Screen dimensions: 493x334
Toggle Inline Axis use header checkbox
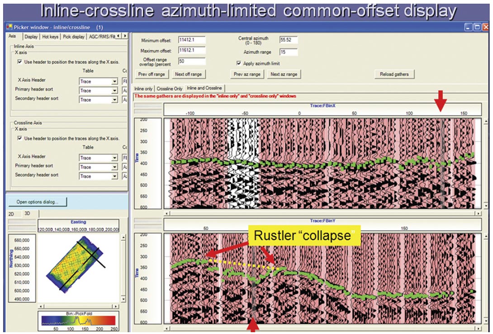(20, 62)
